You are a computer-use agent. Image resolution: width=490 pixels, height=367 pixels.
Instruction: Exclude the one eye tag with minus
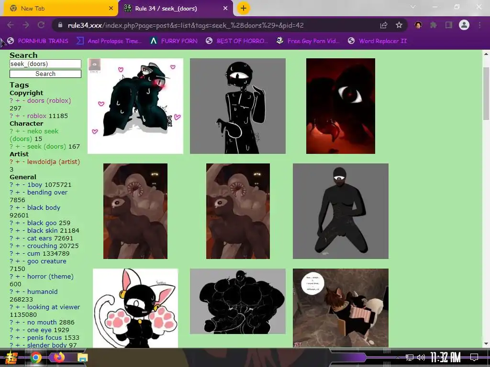23,330
